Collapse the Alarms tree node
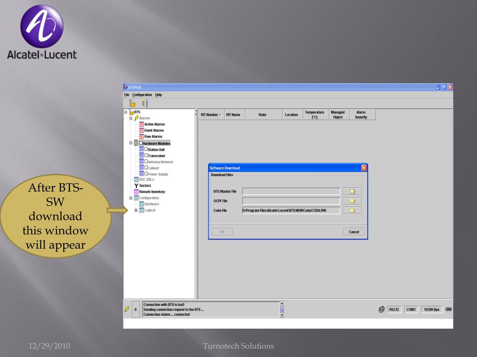477x357 pixels. [x=131, y=118]
